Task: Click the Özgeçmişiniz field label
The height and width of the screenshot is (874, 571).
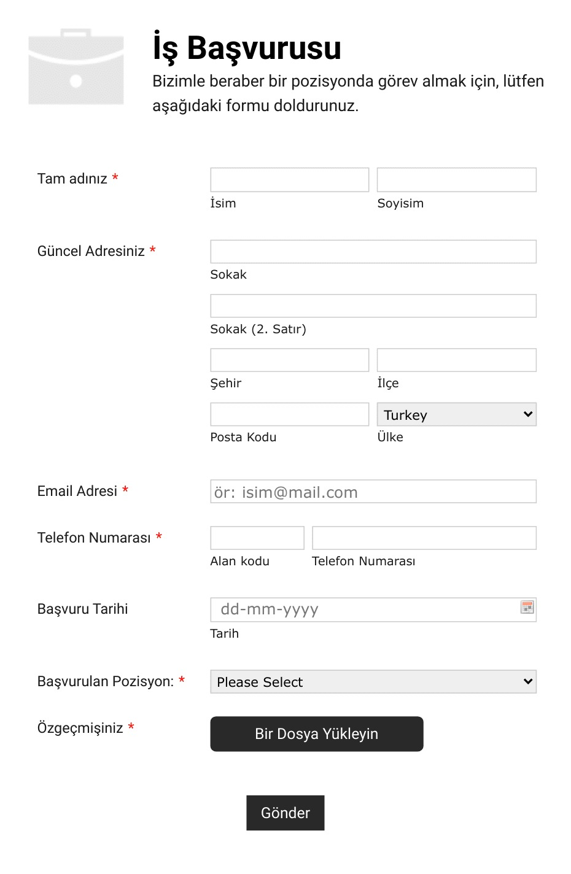Action: (x=80, y=728)
